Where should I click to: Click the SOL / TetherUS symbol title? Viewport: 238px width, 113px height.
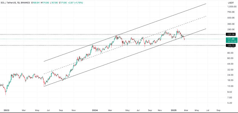pos(8,3)
